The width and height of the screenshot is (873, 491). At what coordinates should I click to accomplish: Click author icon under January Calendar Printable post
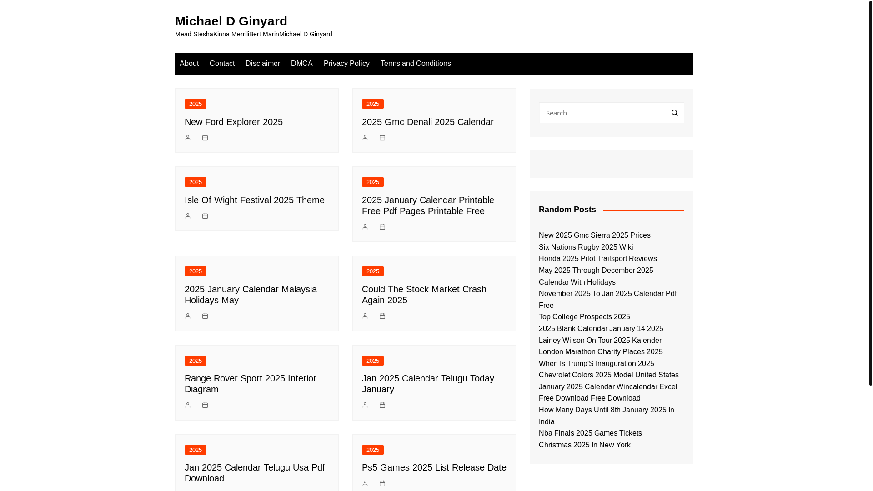click(365, 227)
